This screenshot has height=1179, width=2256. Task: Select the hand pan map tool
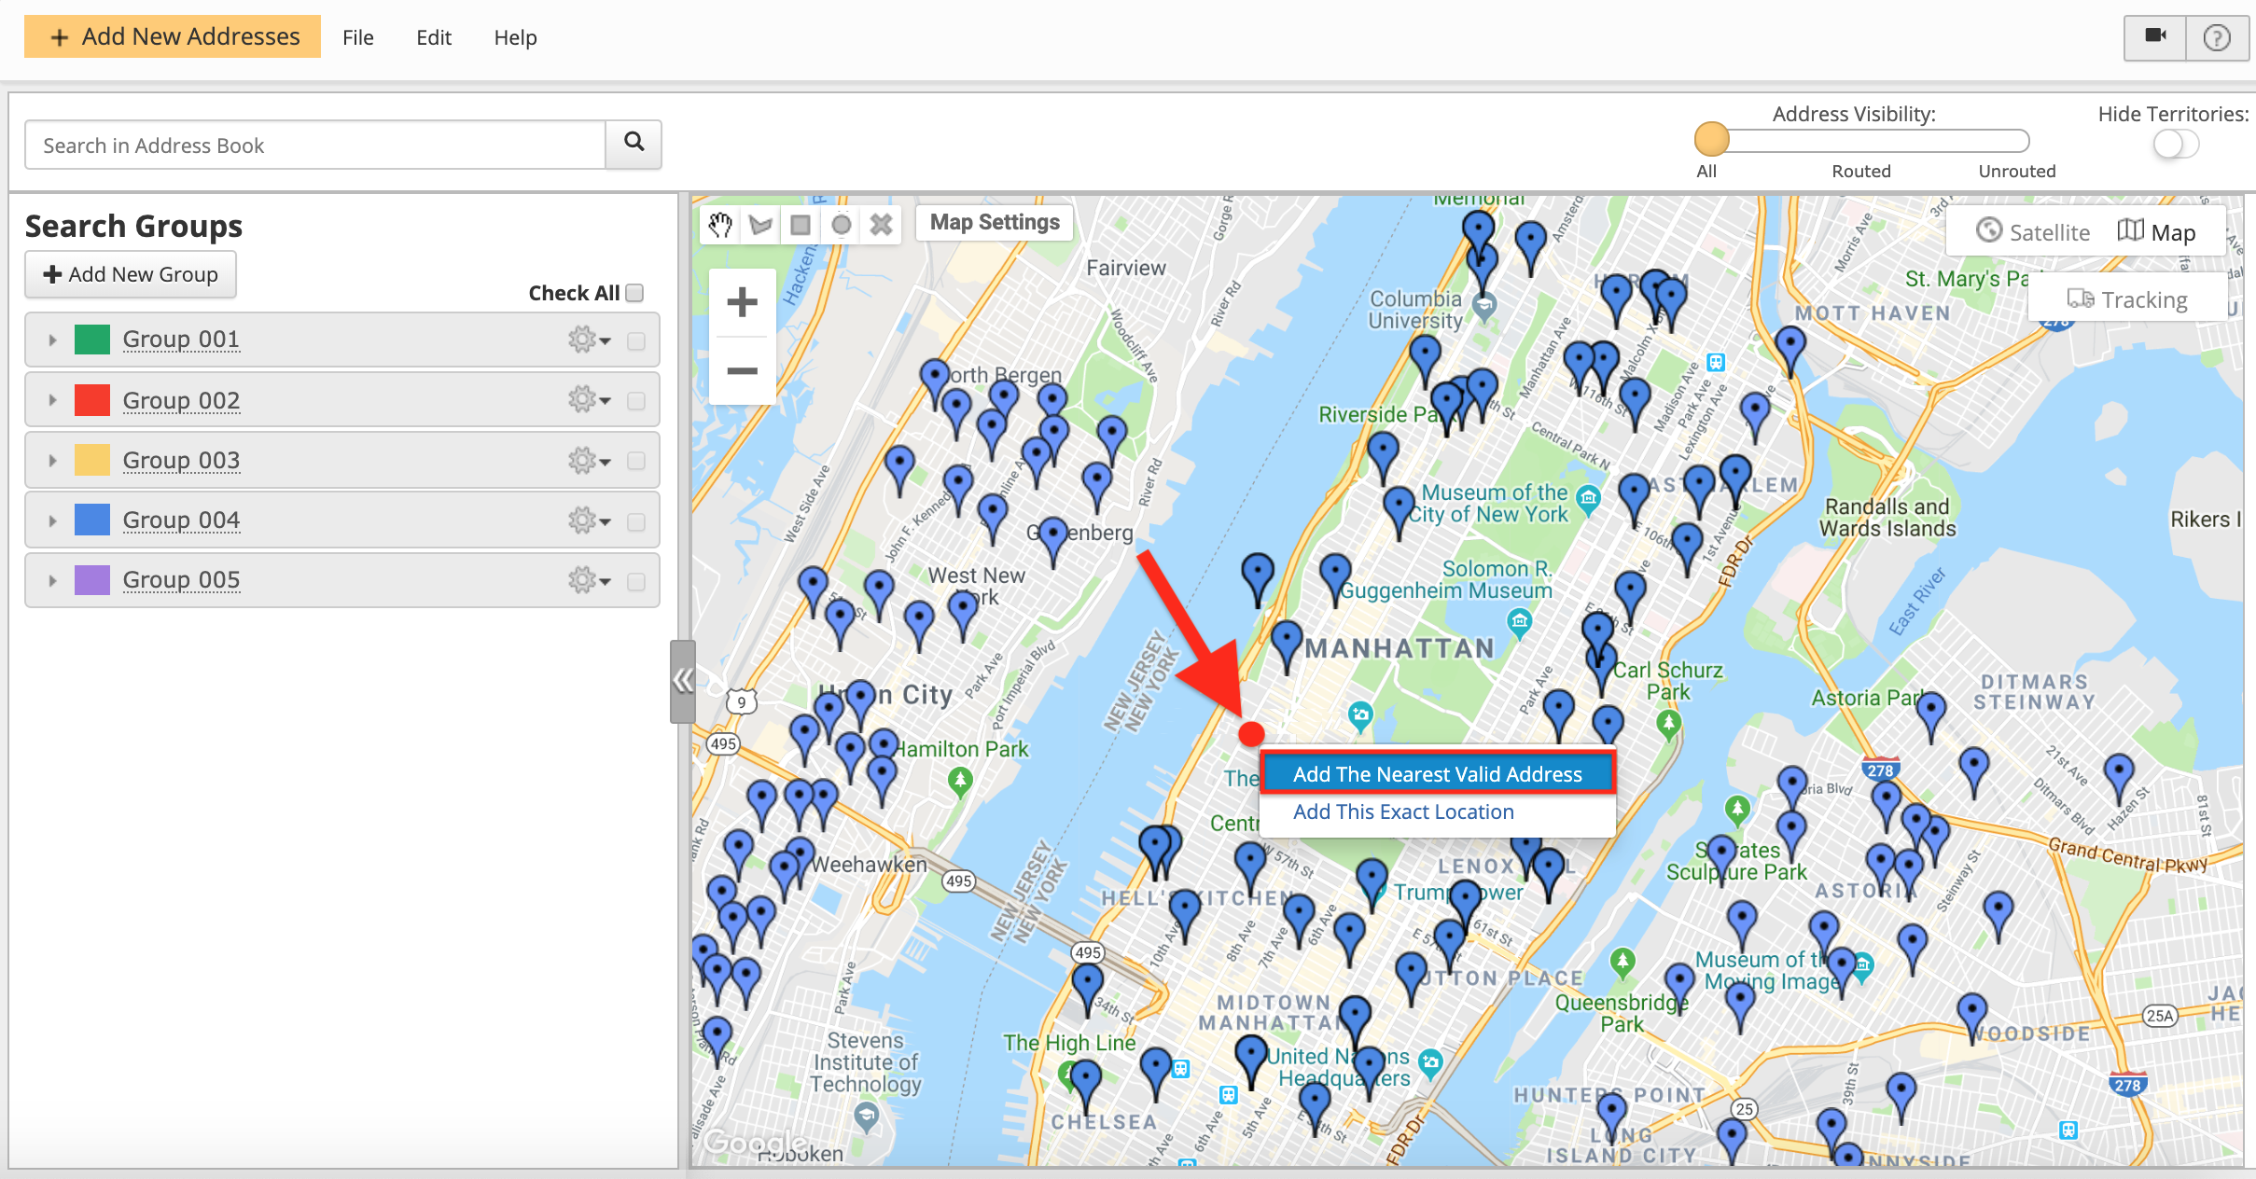tap(720, 225)
